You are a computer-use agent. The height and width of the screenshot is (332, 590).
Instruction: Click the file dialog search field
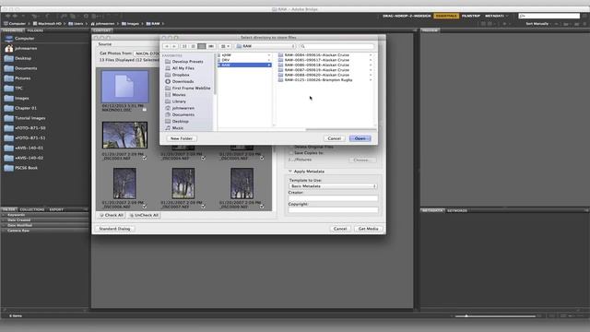336,46
